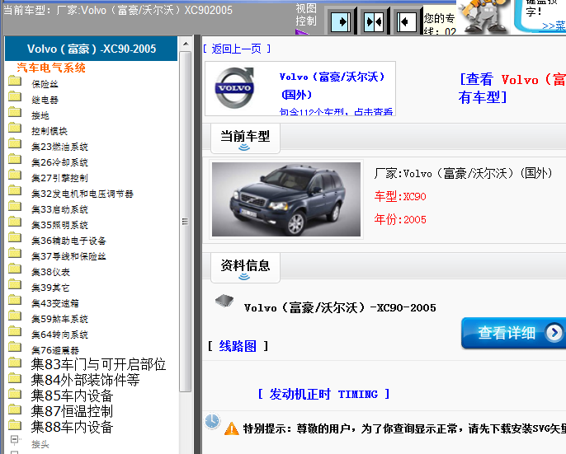Click the >>菜 link at top right

[x=554, y=26]
